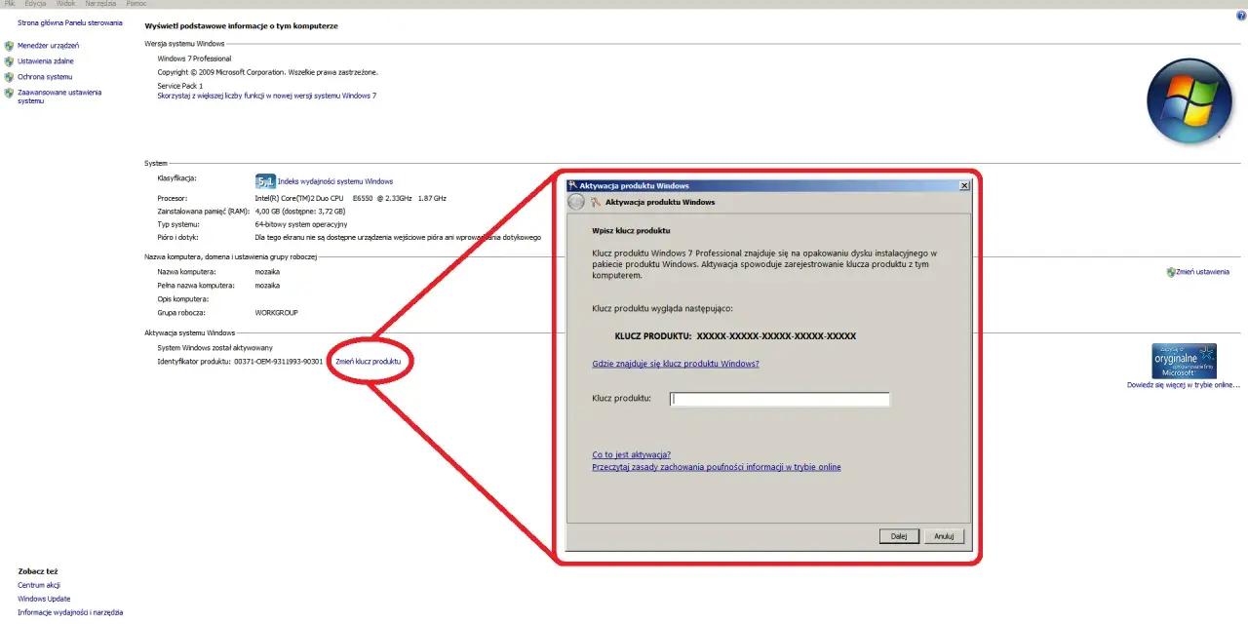Click the Wpisz klucz produktu heading
The width and height of the screenshot is (1248, 624).
[631, 231]
